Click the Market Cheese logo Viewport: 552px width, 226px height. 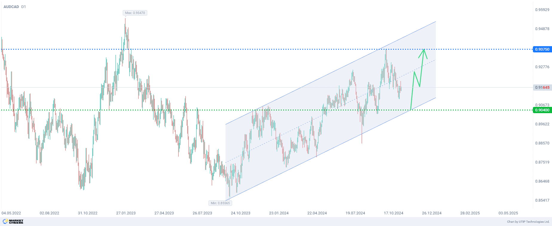(x=13, y=222)
